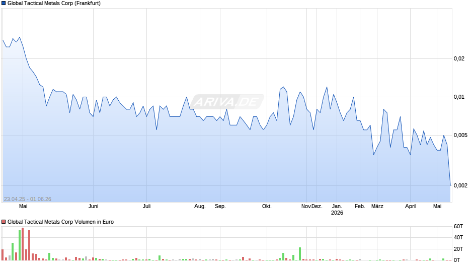473x265 pixels.
Task: Click the price axis label '0,002'
Action: click(460, 185)
